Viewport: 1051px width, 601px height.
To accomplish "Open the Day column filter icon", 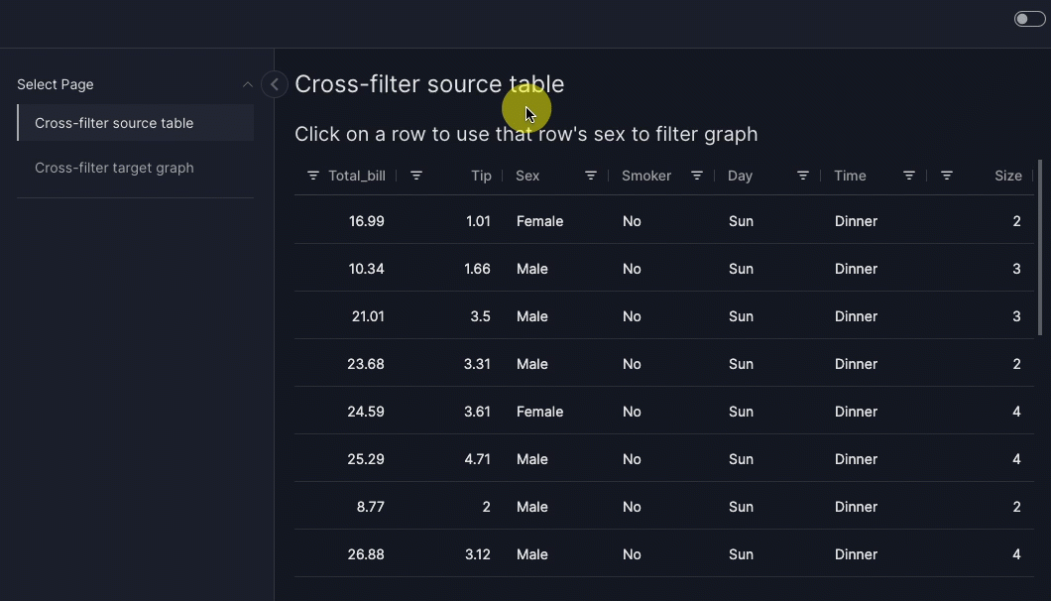I will pyautogui.click(x=803, y=176).
